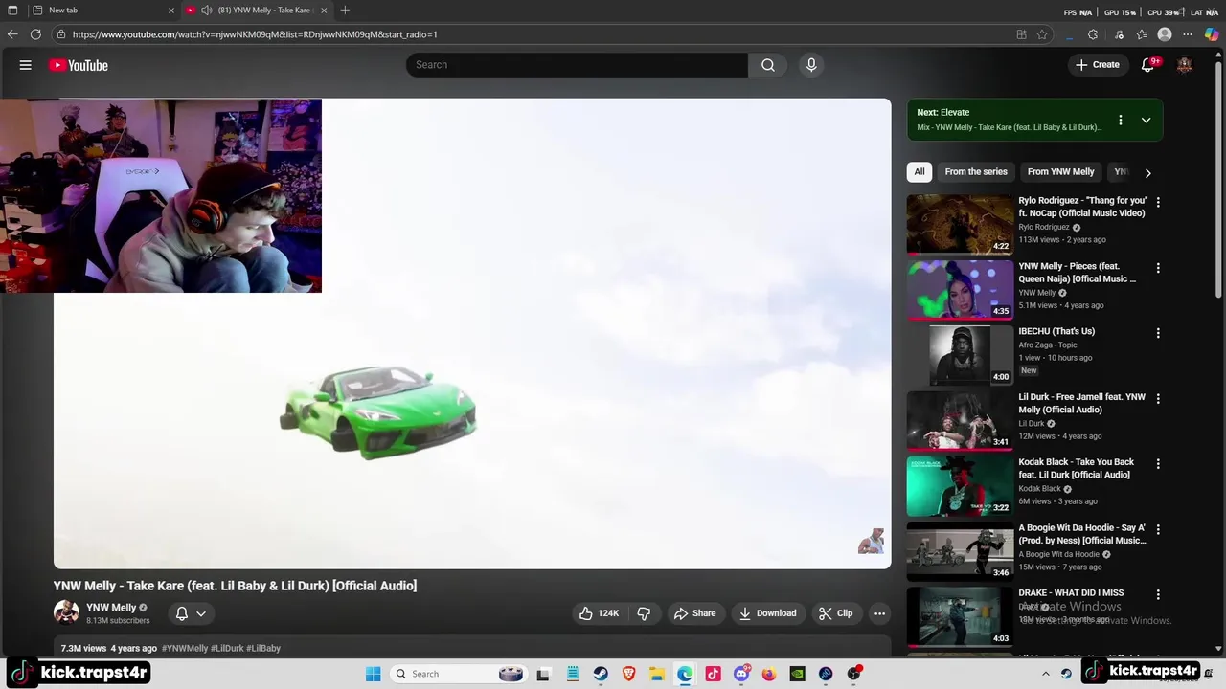Open options for IBECHU (That's Us) video
Screen dimensions: 1226x689
pos(1158,333)
